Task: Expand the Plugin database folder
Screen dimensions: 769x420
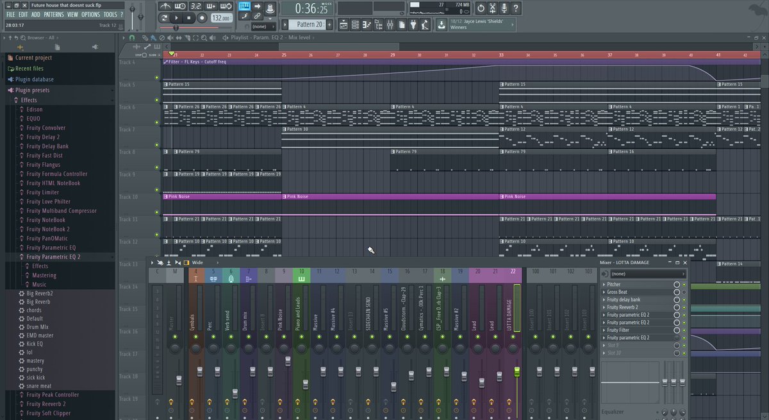Action: point(61,80)
